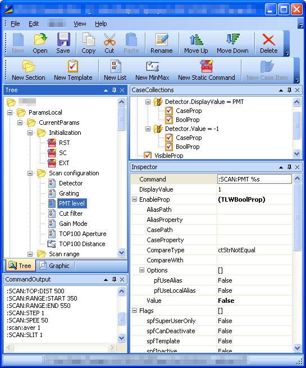Click the CompareType value ctStrNotEqual

(x=236, y=250)
